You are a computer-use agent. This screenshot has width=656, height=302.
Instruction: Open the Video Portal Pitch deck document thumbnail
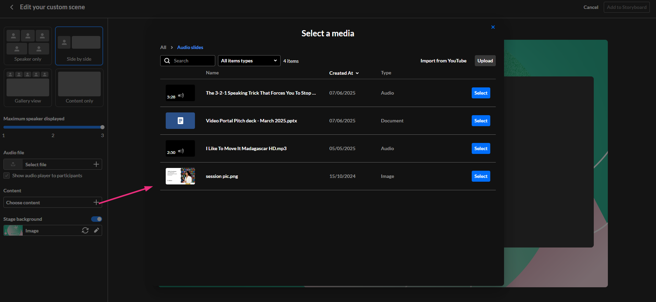tap(180, 121)
